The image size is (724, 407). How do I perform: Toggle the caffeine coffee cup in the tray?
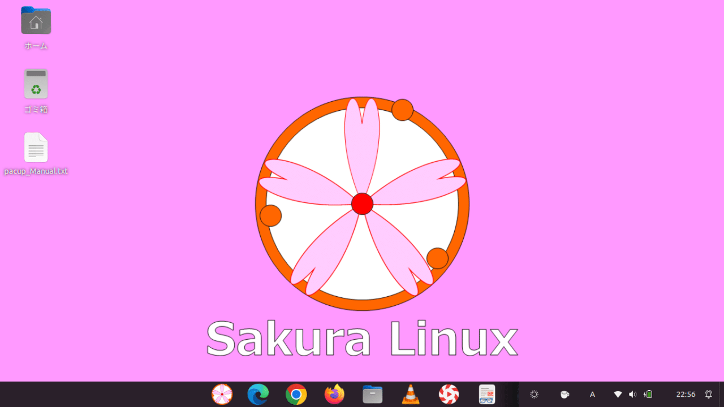click(564, 394)
